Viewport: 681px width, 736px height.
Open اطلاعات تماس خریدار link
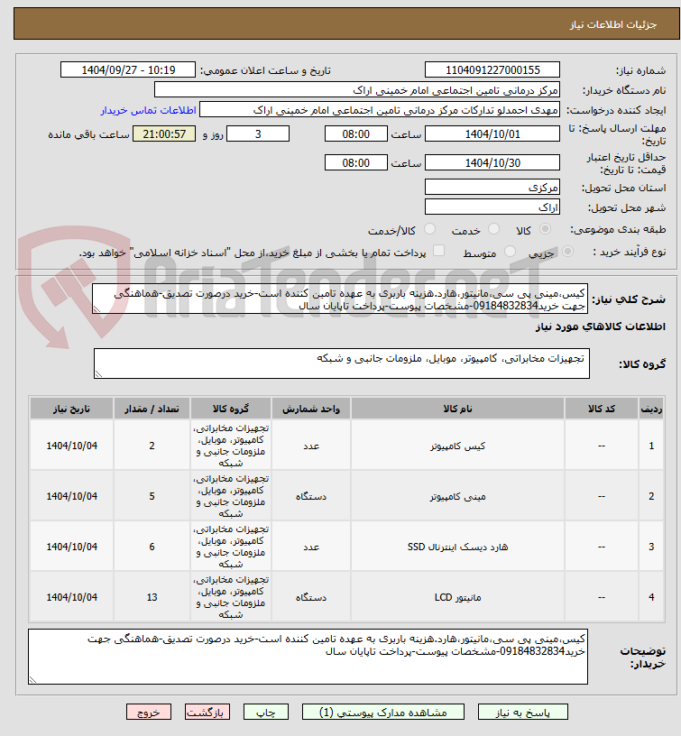148,110
